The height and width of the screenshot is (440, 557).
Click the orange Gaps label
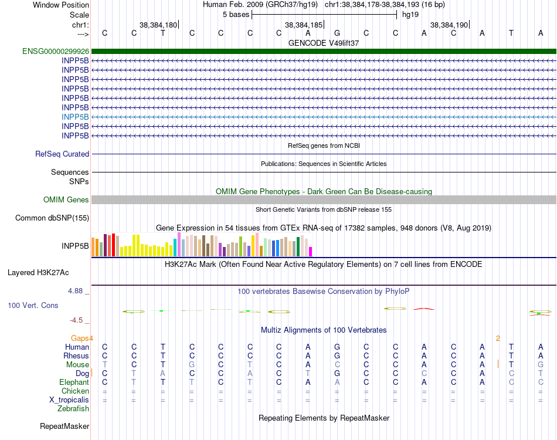point(80,338)
